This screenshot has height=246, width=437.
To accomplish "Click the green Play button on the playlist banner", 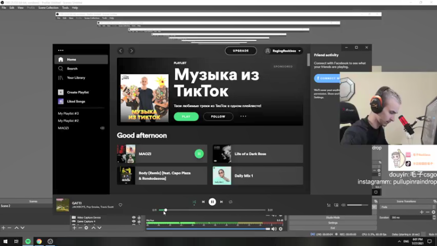I will click(x=186, y=116).
